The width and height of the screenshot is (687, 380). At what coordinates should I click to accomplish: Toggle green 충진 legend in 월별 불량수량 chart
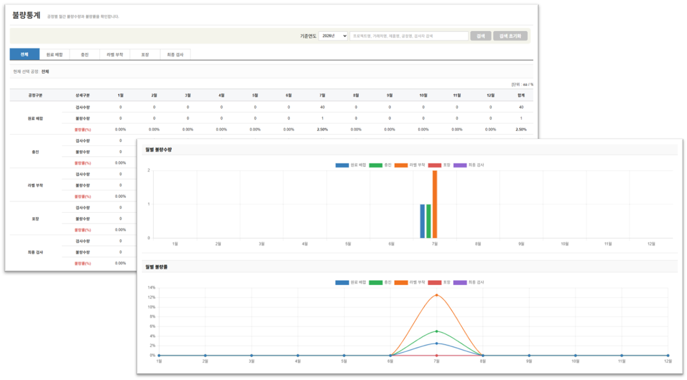coord(380,165)
